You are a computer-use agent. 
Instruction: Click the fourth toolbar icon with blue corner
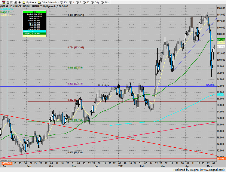[16, 2]
